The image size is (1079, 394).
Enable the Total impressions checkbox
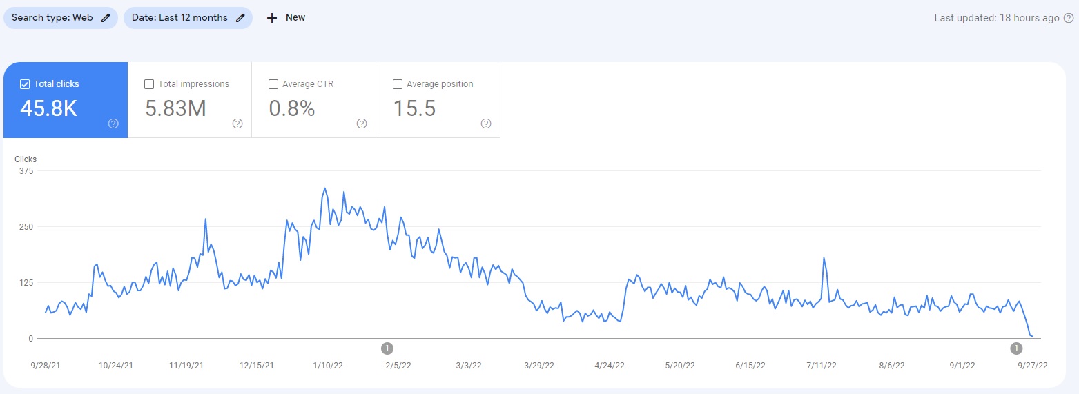[149, 84]
